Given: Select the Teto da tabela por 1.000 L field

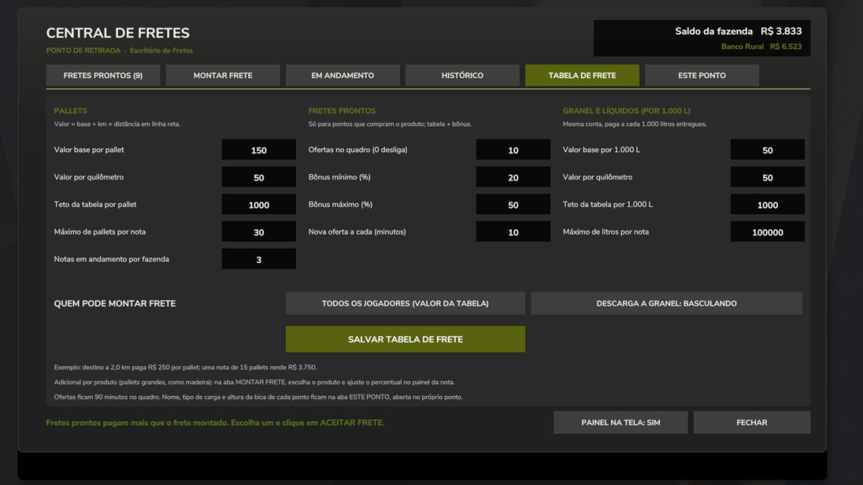Looking at the screenshot, I should [x=768, y=204].
